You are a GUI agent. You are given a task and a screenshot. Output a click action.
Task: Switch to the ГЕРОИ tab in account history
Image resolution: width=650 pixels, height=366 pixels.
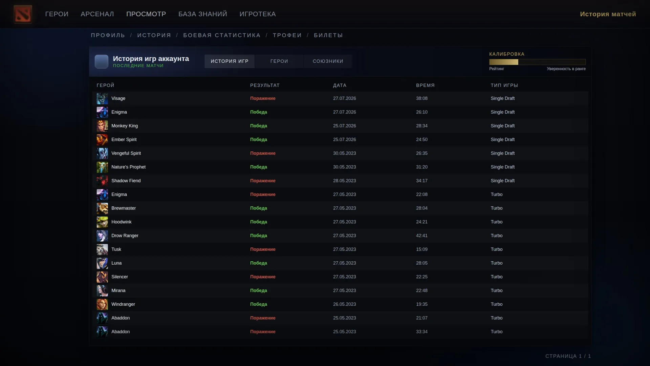tap(279, 61)
